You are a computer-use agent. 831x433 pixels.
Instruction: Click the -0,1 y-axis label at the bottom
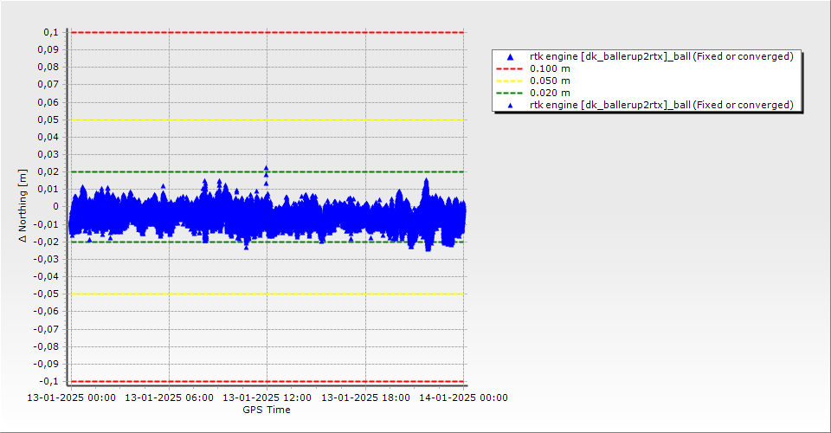pyautogui.click(x=48, y=381)
